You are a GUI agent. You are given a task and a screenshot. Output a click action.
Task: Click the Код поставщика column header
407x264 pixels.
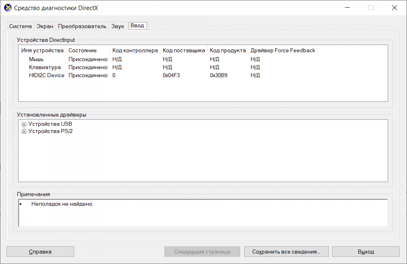click(184, 51)
